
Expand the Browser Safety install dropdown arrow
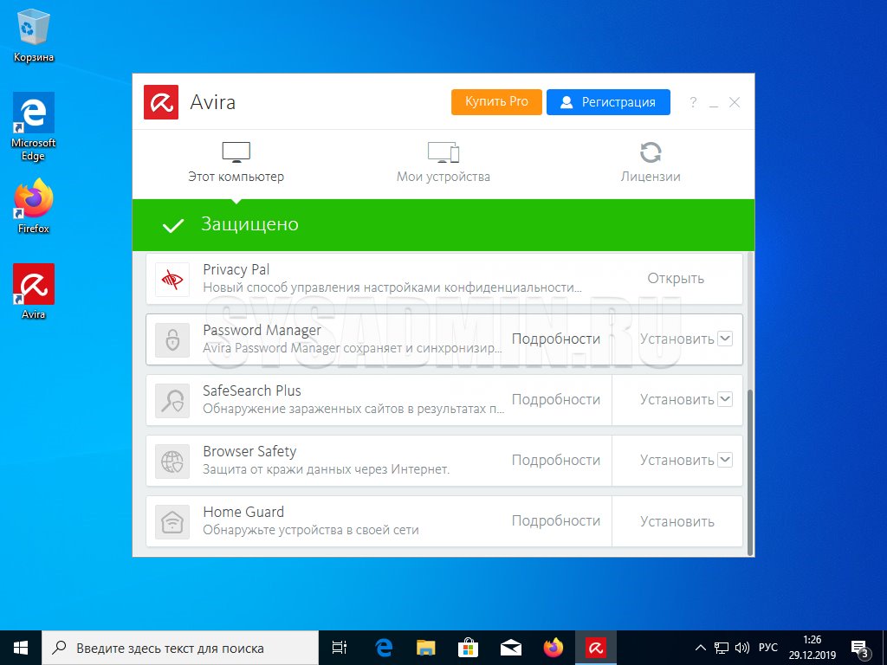(x=725, y=460)
